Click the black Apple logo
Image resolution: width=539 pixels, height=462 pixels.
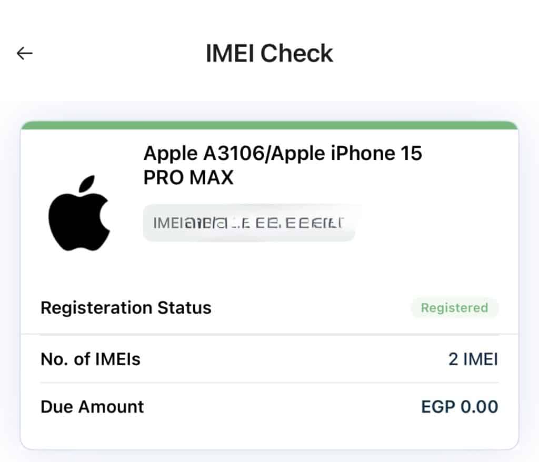[x=79, y=217]
